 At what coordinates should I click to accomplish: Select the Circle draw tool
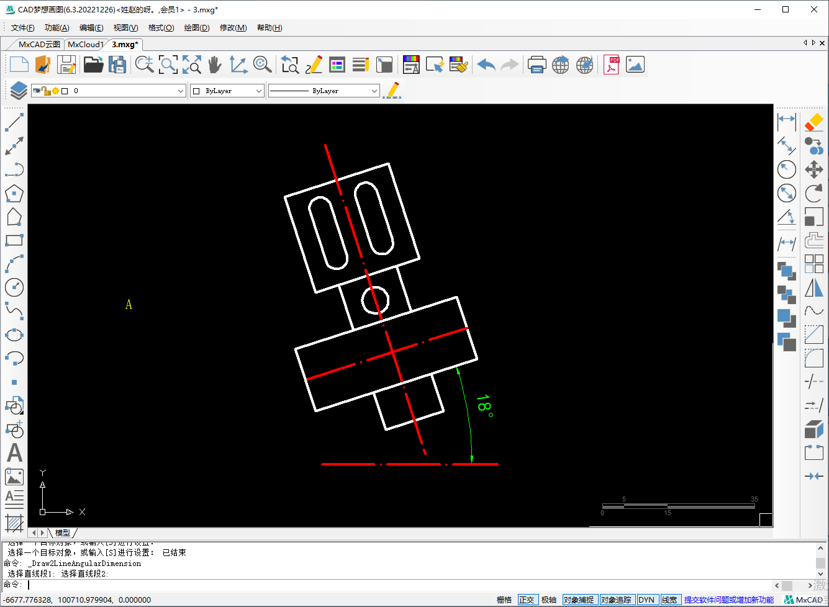(14, 287)
